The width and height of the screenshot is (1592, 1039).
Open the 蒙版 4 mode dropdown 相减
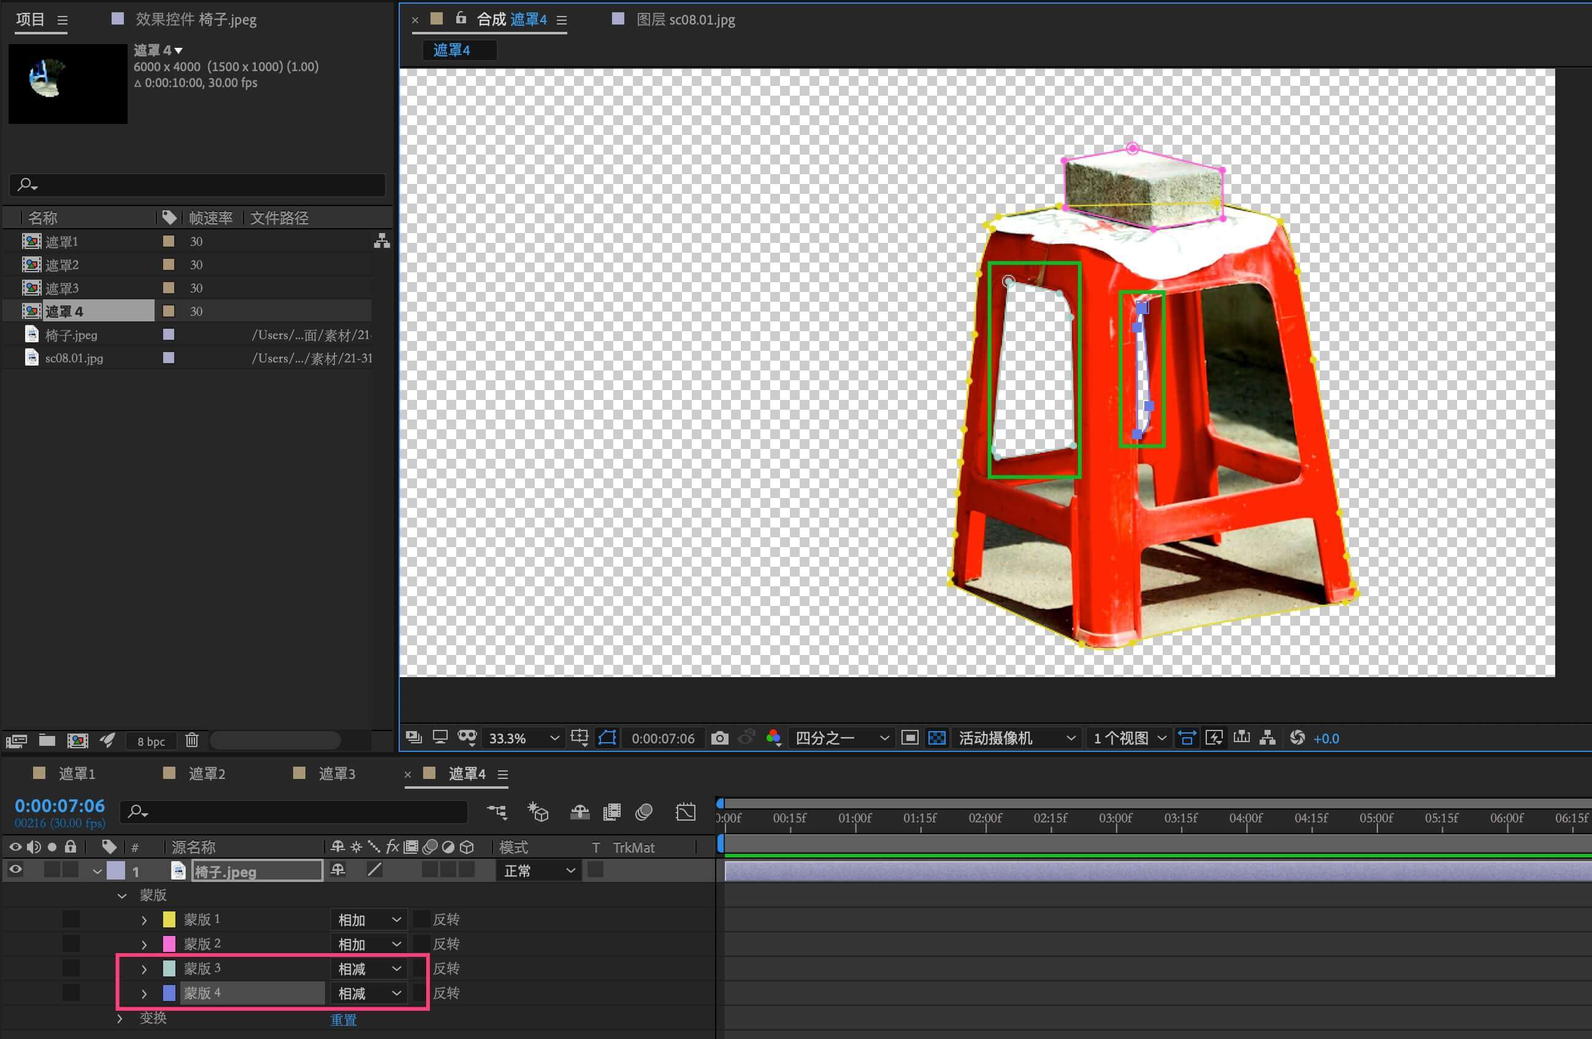(x=369, y=994)
